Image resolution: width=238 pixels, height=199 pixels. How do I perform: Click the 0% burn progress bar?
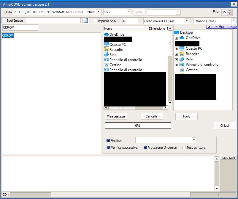[138, 126]
